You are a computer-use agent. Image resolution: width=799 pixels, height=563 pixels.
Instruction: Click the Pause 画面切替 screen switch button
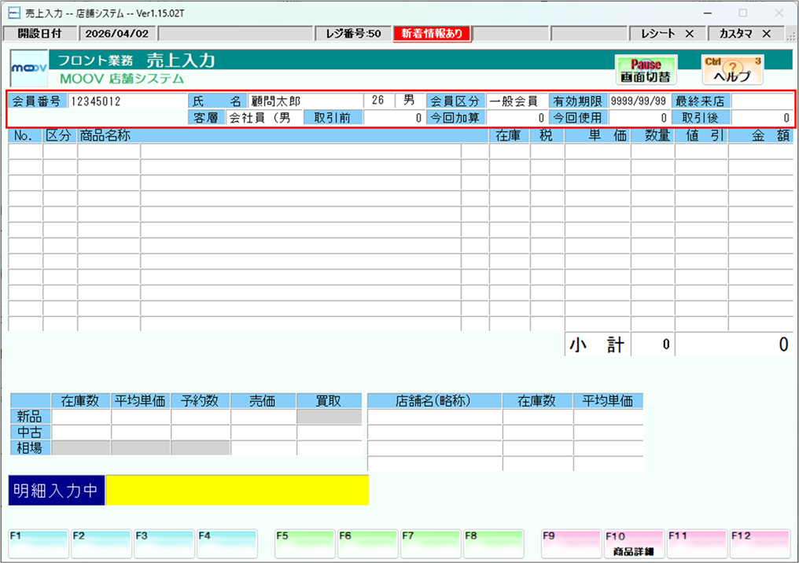(x=640, y=71)
